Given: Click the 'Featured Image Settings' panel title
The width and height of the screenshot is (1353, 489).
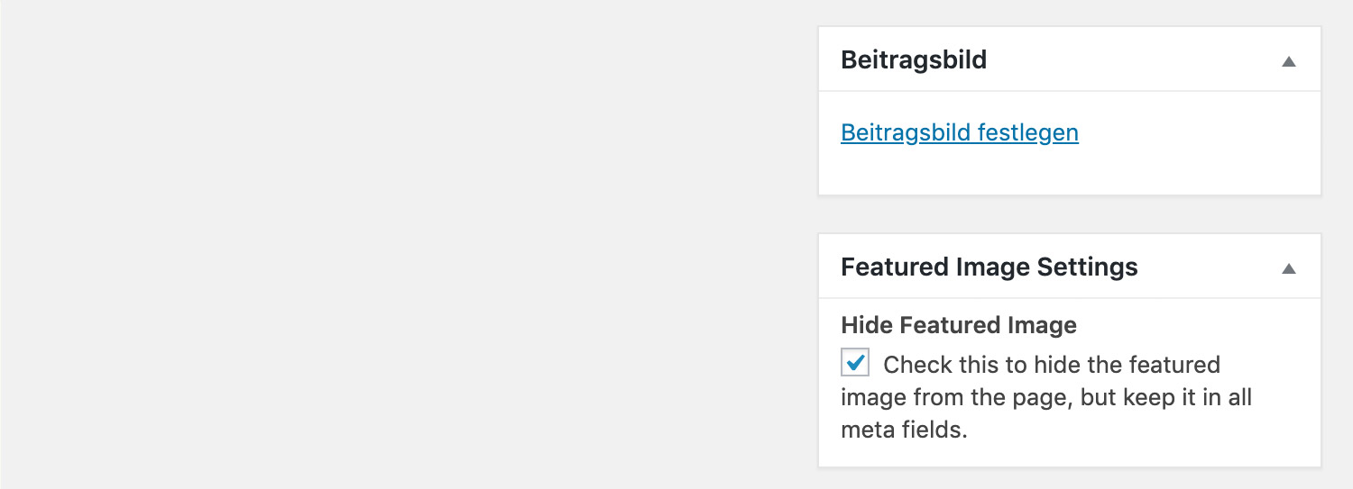Looking at the screenshot, I should (x=989, y=267).
